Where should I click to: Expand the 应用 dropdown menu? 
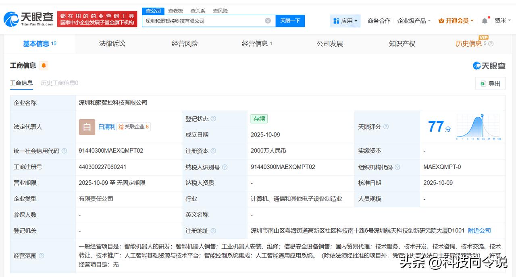pyautogui.click(x=345, y=21)
